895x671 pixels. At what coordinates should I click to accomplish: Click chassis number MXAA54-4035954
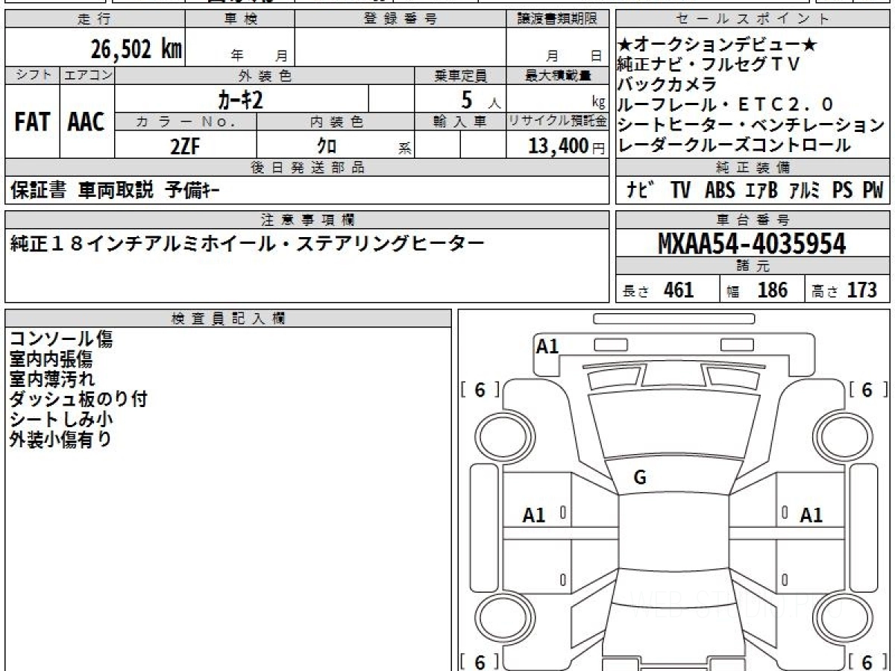(x=752, y=243)
